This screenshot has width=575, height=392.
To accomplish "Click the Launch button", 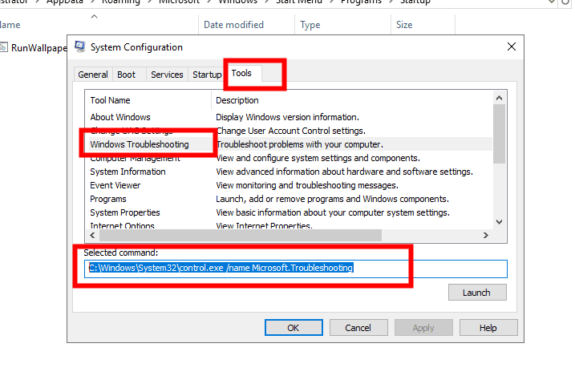I will click(x=477, y=293).
